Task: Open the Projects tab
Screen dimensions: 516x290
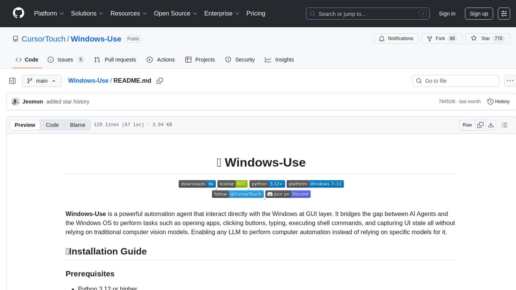Action: click(x=200, y=60)
